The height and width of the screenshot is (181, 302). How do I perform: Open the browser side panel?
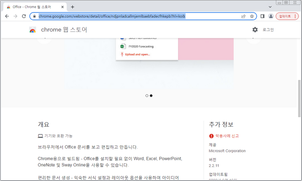pos(262,16)
